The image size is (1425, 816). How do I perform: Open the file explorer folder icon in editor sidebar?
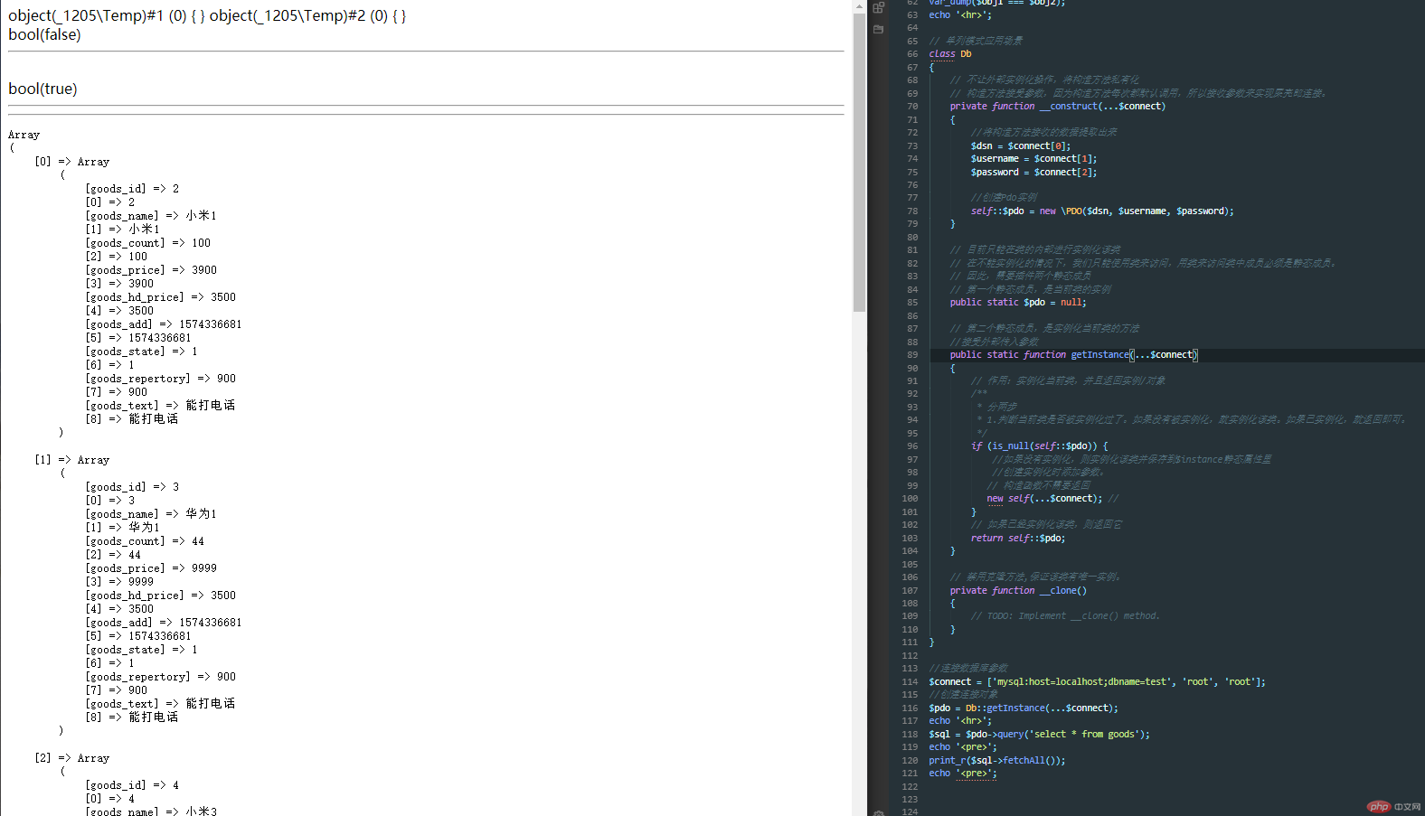[878, 30]
